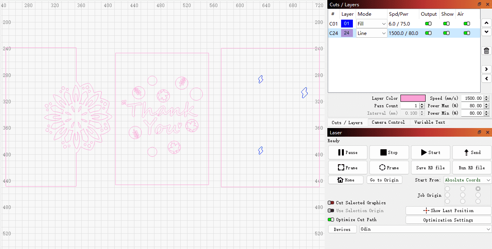Select the C24 layer row label
Screen dimensions: 492x249
pos(334,33)
